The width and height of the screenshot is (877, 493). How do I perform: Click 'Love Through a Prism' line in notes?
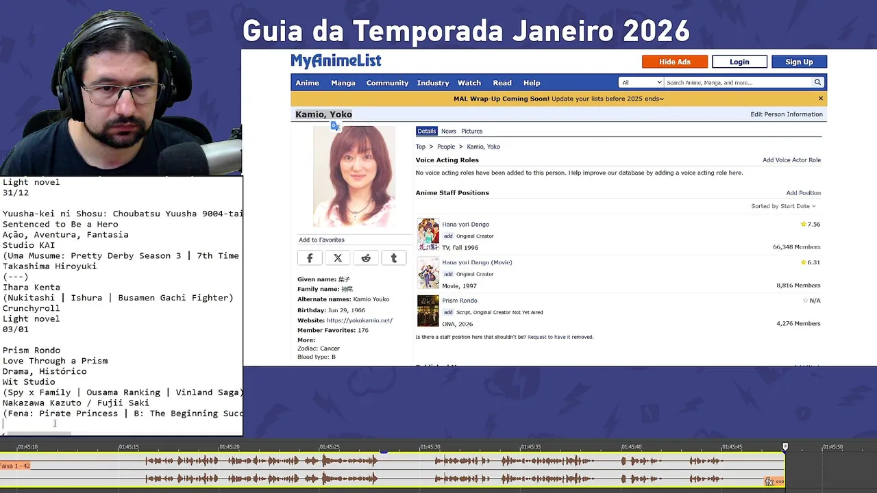(55, 361)
